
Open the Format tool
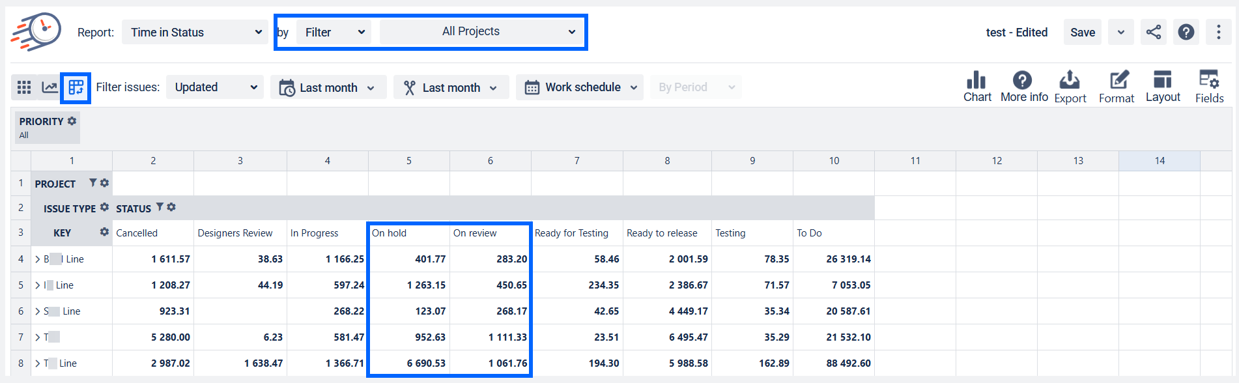(1117, 87)
